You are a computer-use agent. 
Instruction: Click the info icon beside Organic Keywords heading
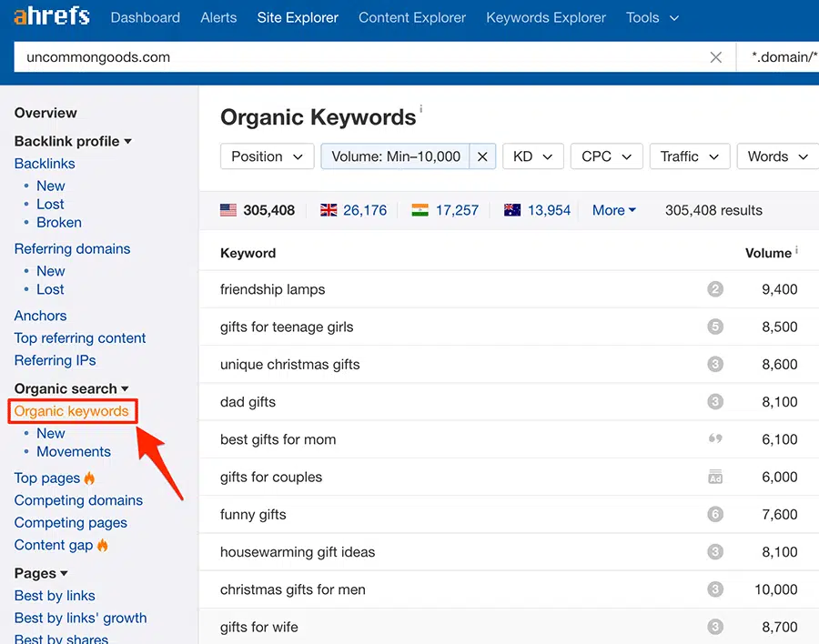coord(420,106)
